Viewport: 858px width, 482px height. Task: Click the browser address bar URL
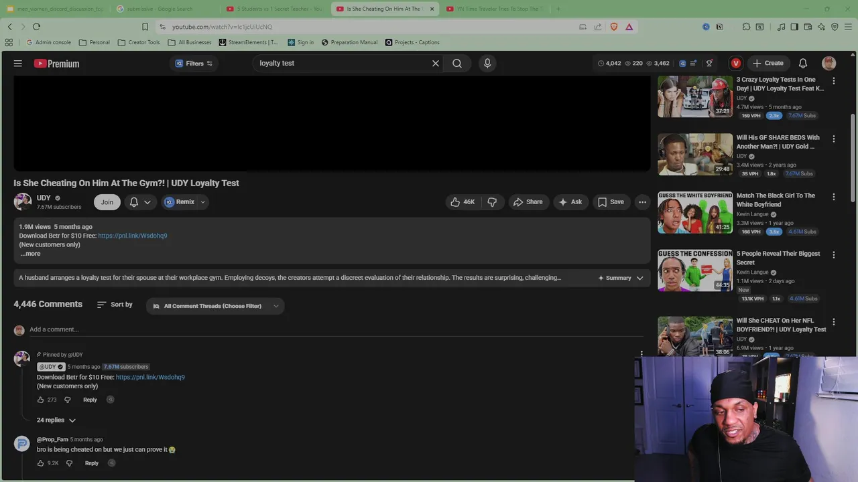[222, 27]
